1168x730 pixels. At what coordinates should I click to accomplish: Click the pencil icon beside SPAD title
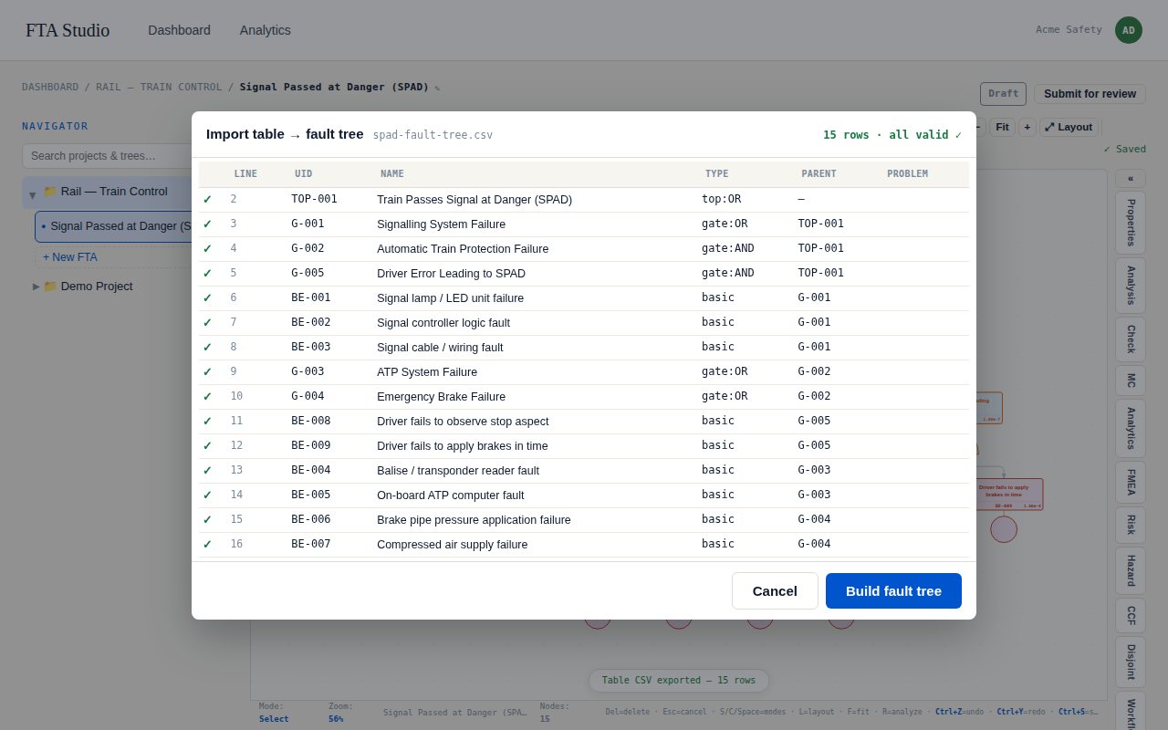click(x=437, y=89)
